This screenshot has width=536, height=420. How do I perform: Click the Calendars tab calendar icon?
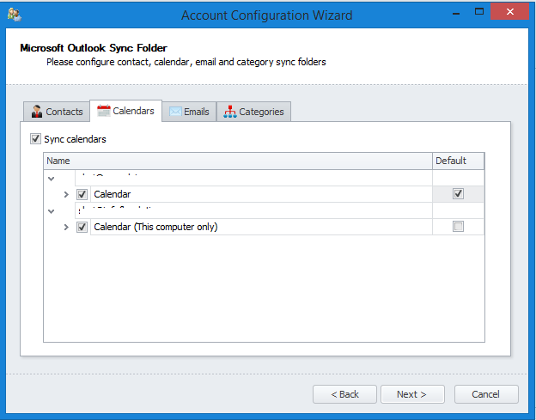(x=104, y=111)
